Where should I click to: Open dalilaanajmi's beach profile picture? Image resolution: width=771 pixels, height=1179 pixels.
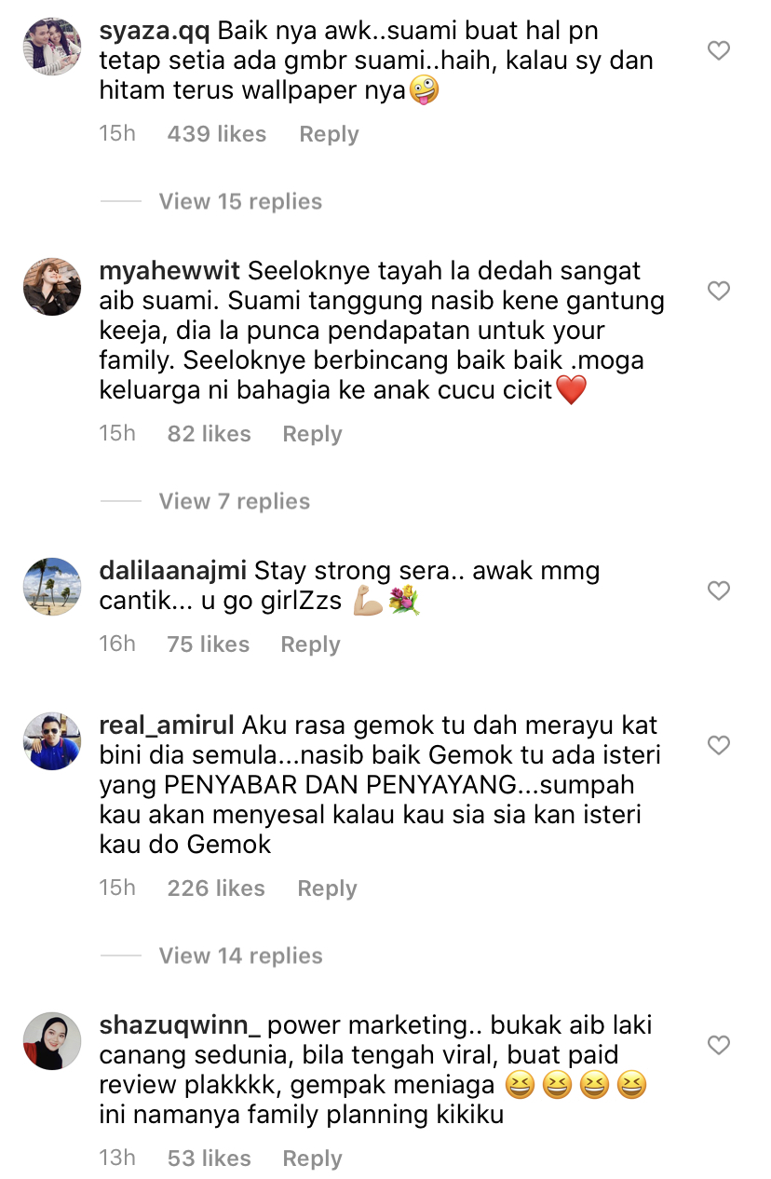(52, 586)
